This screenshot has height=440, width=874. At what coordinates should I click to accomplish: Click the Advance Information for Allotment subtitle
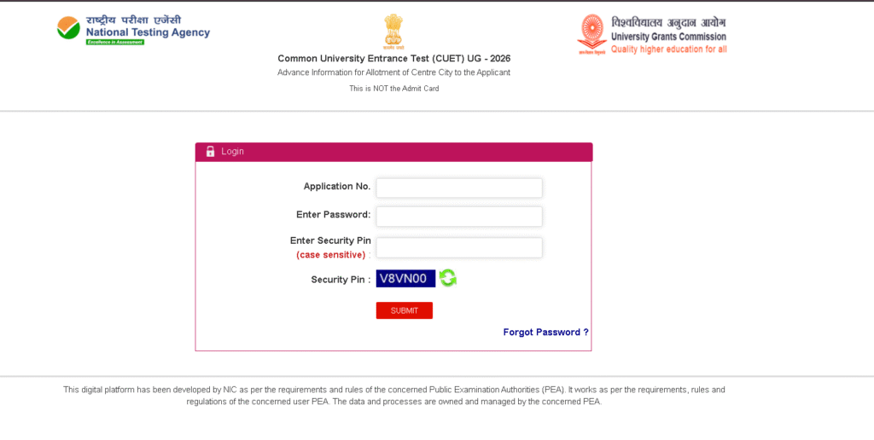393,72
